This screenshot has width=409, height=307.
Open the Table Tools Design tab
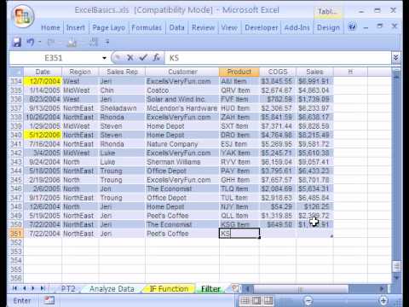328,27
